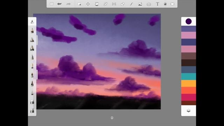224x126 pixels.
Task: Choose the dark chocolate brown swatch
Action: (189, 63)
